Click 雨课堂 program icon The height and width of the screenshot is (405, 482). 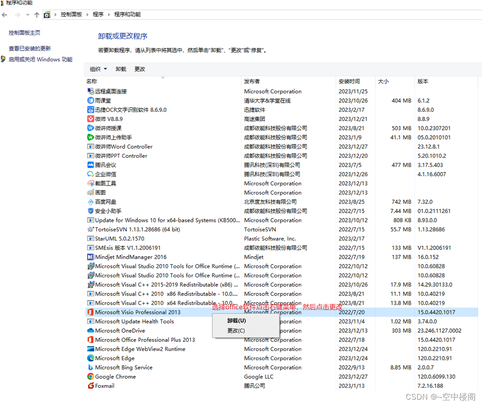click(x=90, y=101)
